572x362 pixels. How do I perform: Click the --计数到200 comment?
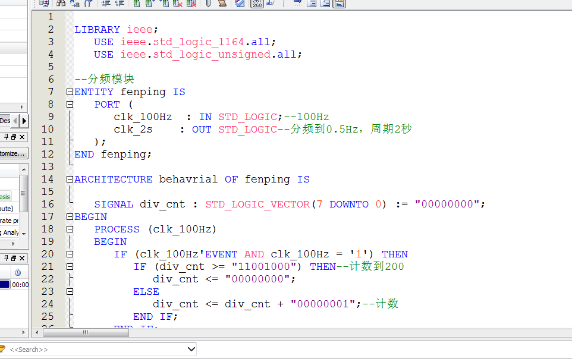370,266
